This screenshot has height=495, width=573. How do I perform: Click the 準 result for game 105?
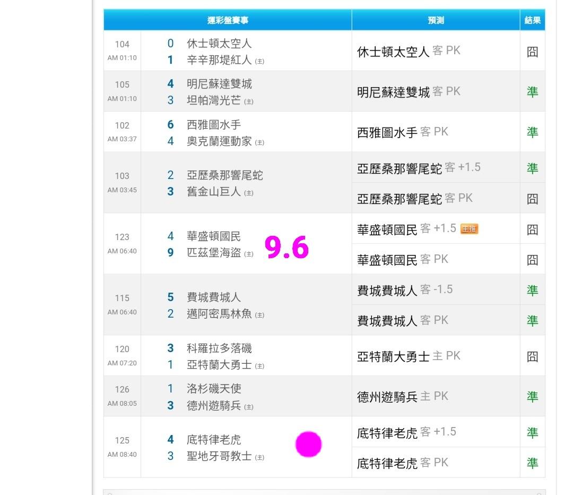[533, 92]
